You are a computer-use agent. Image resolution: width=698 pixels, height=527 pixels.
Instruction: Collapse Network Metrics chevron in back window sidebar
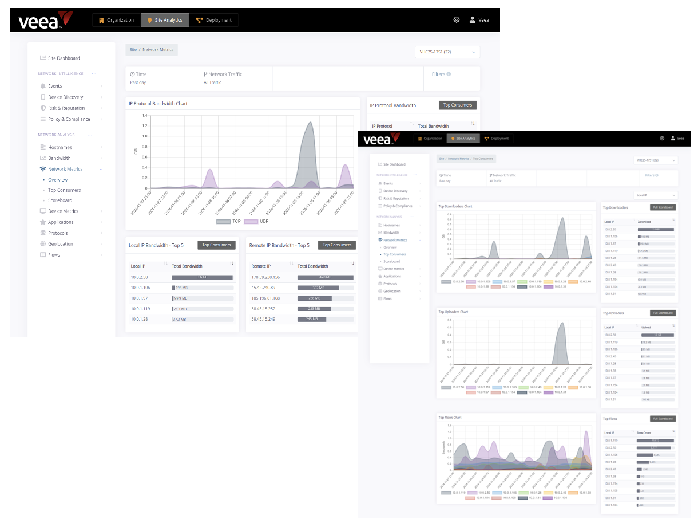click(102, 169)
